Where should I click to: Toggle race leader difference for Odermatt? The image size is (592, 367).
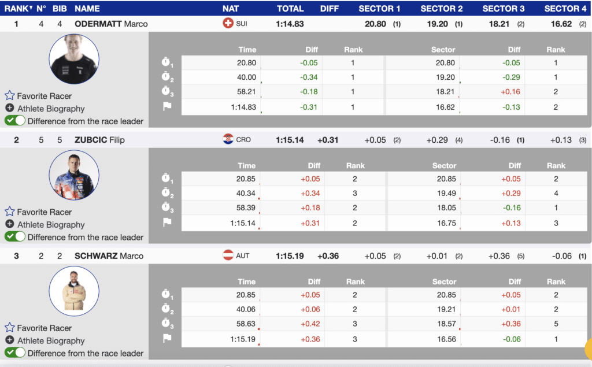coord(15,121)
